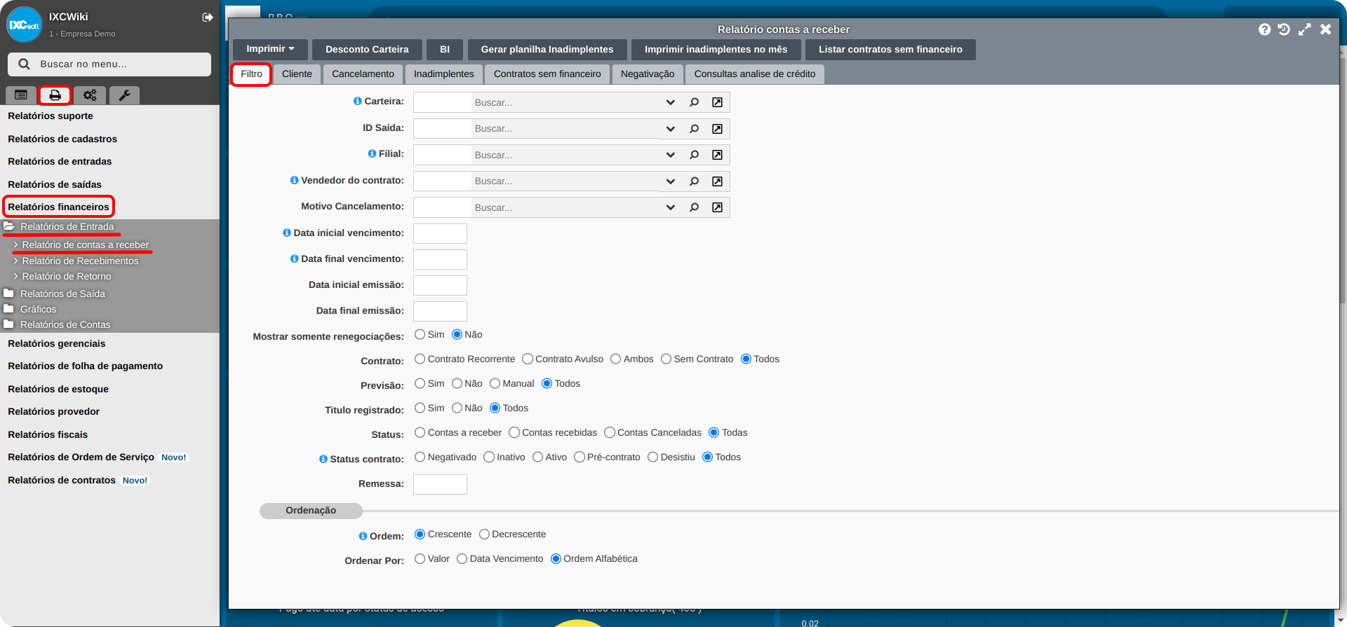Open the gears settings icon tab
This screenshot has height=627, width=1347.
pyautogui.click(x=90, y=95)
